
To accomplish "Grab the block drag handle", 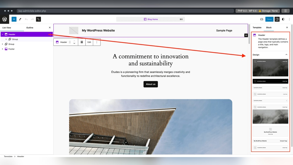I will (70, 42).
